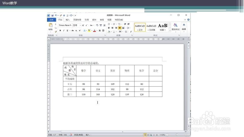Click the ruler tab selector corner

pos(49,39)
